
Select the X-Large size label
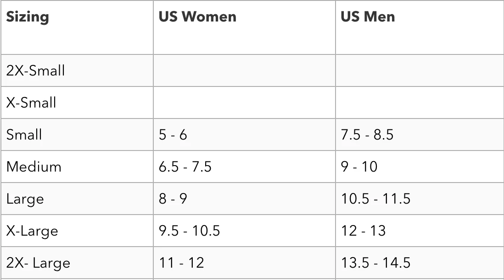pos(32,231)
